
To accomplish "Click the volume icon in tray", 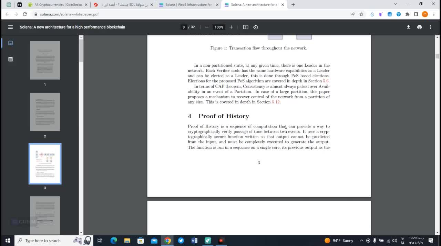I will 394,241.
